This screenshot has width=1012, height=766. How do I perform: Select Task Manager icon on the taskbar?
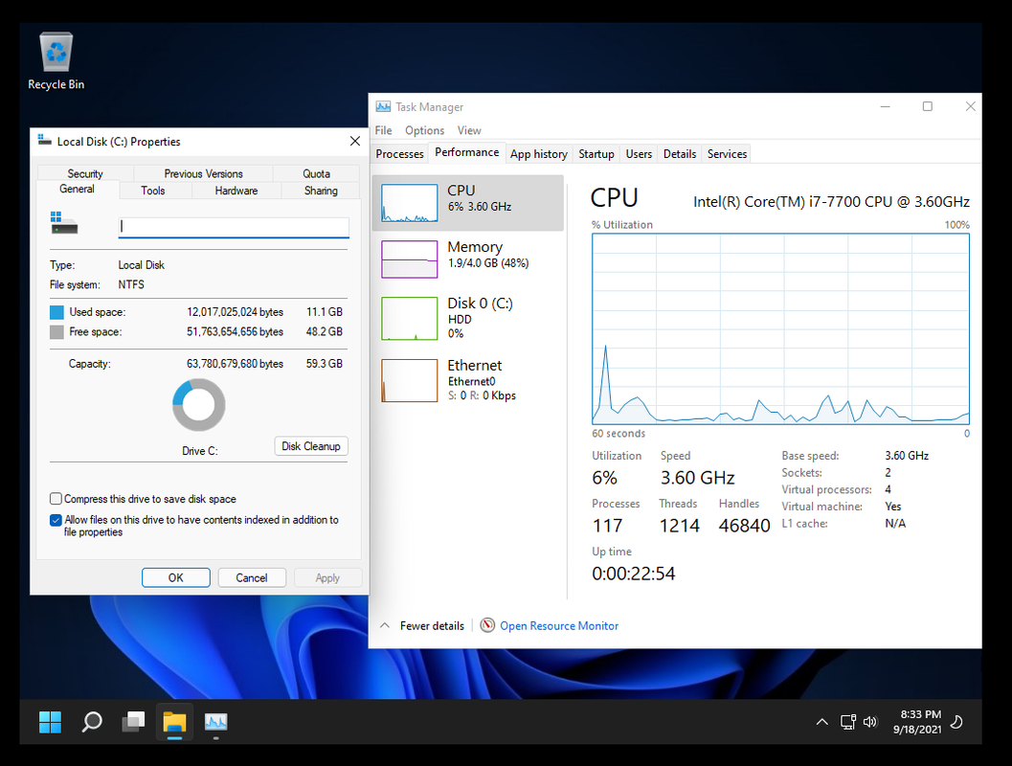[x=215, y=721]
